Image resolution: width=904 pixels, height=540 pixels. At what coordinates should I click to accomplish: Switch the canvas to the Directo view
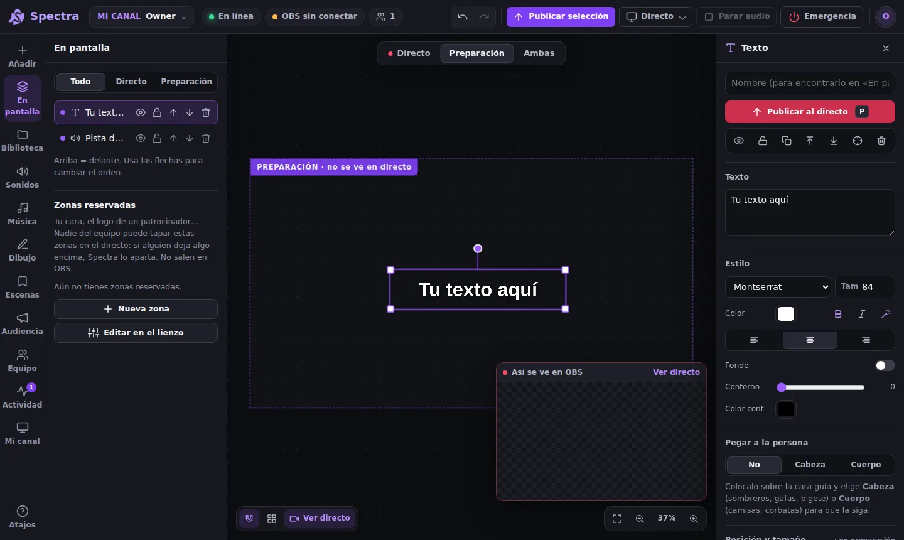[x=409, y=53]
